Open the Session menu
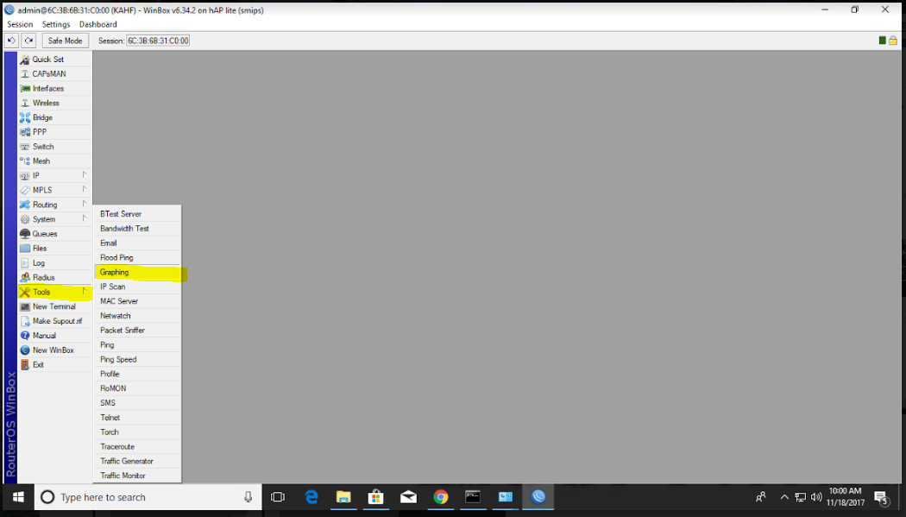Image resolution: width=906 pixels, height=517 pixels. click(20, 24)
